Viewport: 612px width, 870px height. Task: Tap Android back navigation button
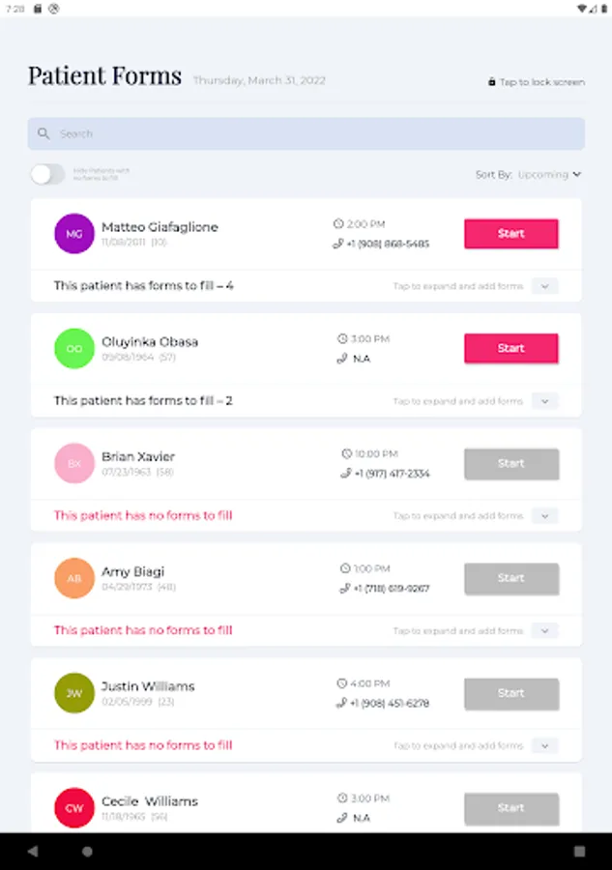coord(33,851)
